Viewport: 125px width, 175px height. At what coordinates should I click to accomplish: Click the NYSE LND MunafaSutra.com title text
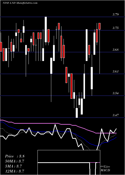click(x=20, y=3)
